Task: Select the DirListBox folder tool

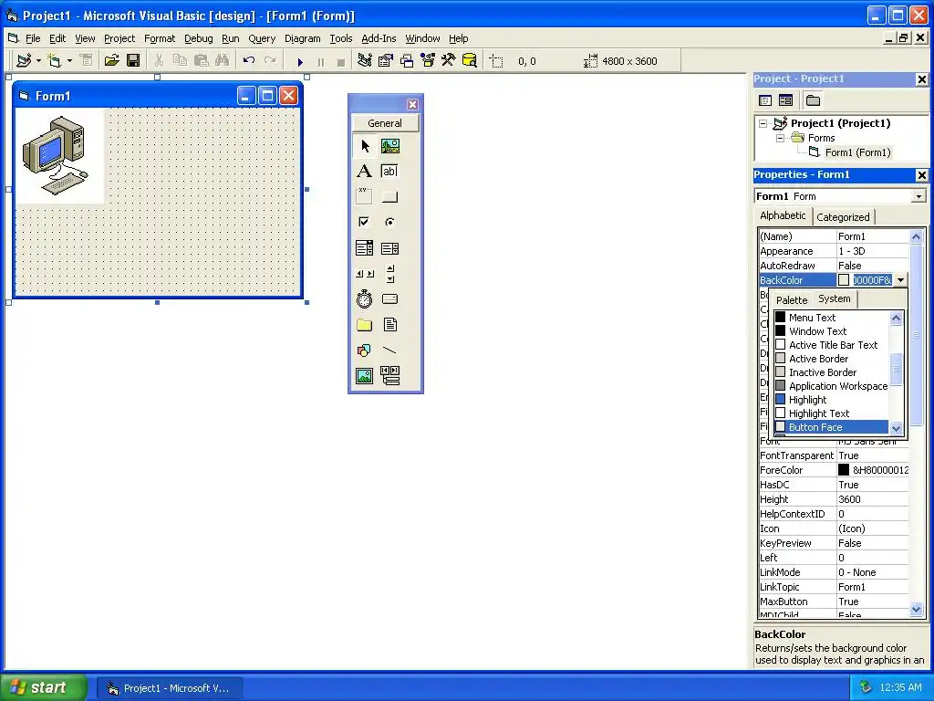Action: [x=365, y=325]
